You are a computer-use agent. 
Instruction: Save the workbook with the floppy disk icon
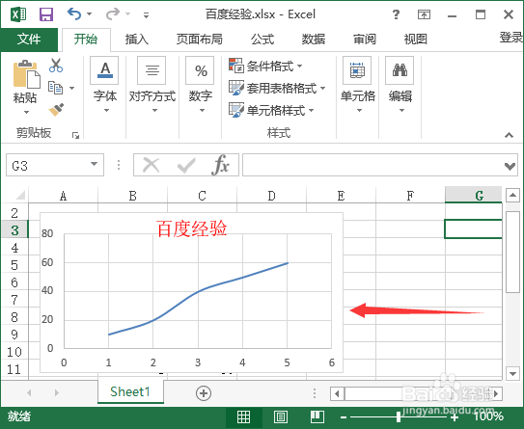coord(46,14)
